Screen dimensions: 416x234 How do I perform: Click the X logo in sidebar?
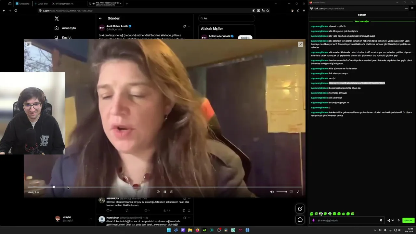[57, 19]
